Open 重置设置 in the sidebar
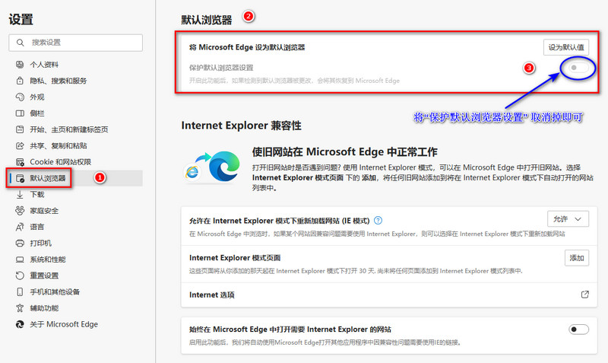This screenshot has width=608, height=363. (44, 275)
